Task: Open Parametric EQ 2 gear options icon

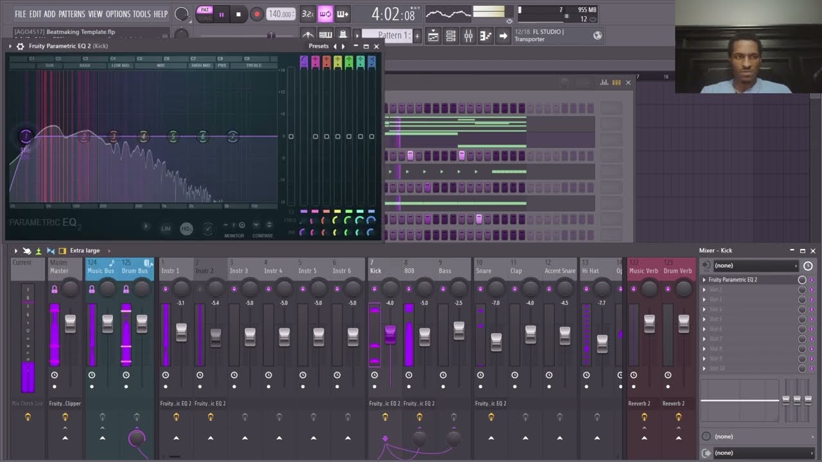Action: (21, 46)
